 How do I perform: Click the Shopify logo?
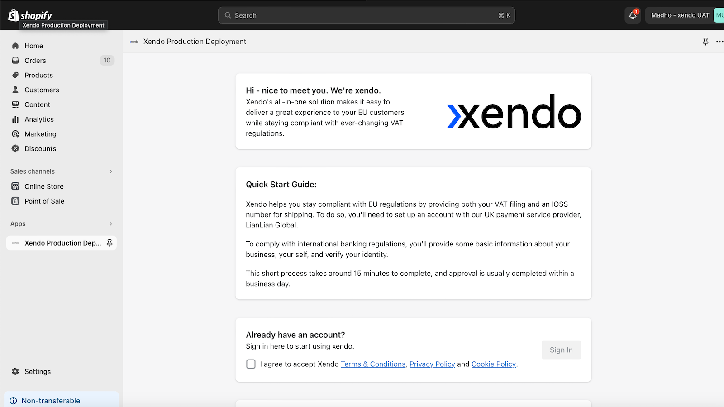[x=30, y=15]
